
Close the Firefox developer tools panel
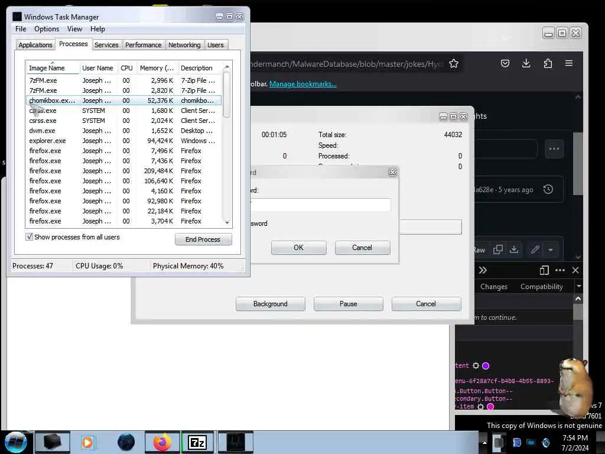coord(575,270)
